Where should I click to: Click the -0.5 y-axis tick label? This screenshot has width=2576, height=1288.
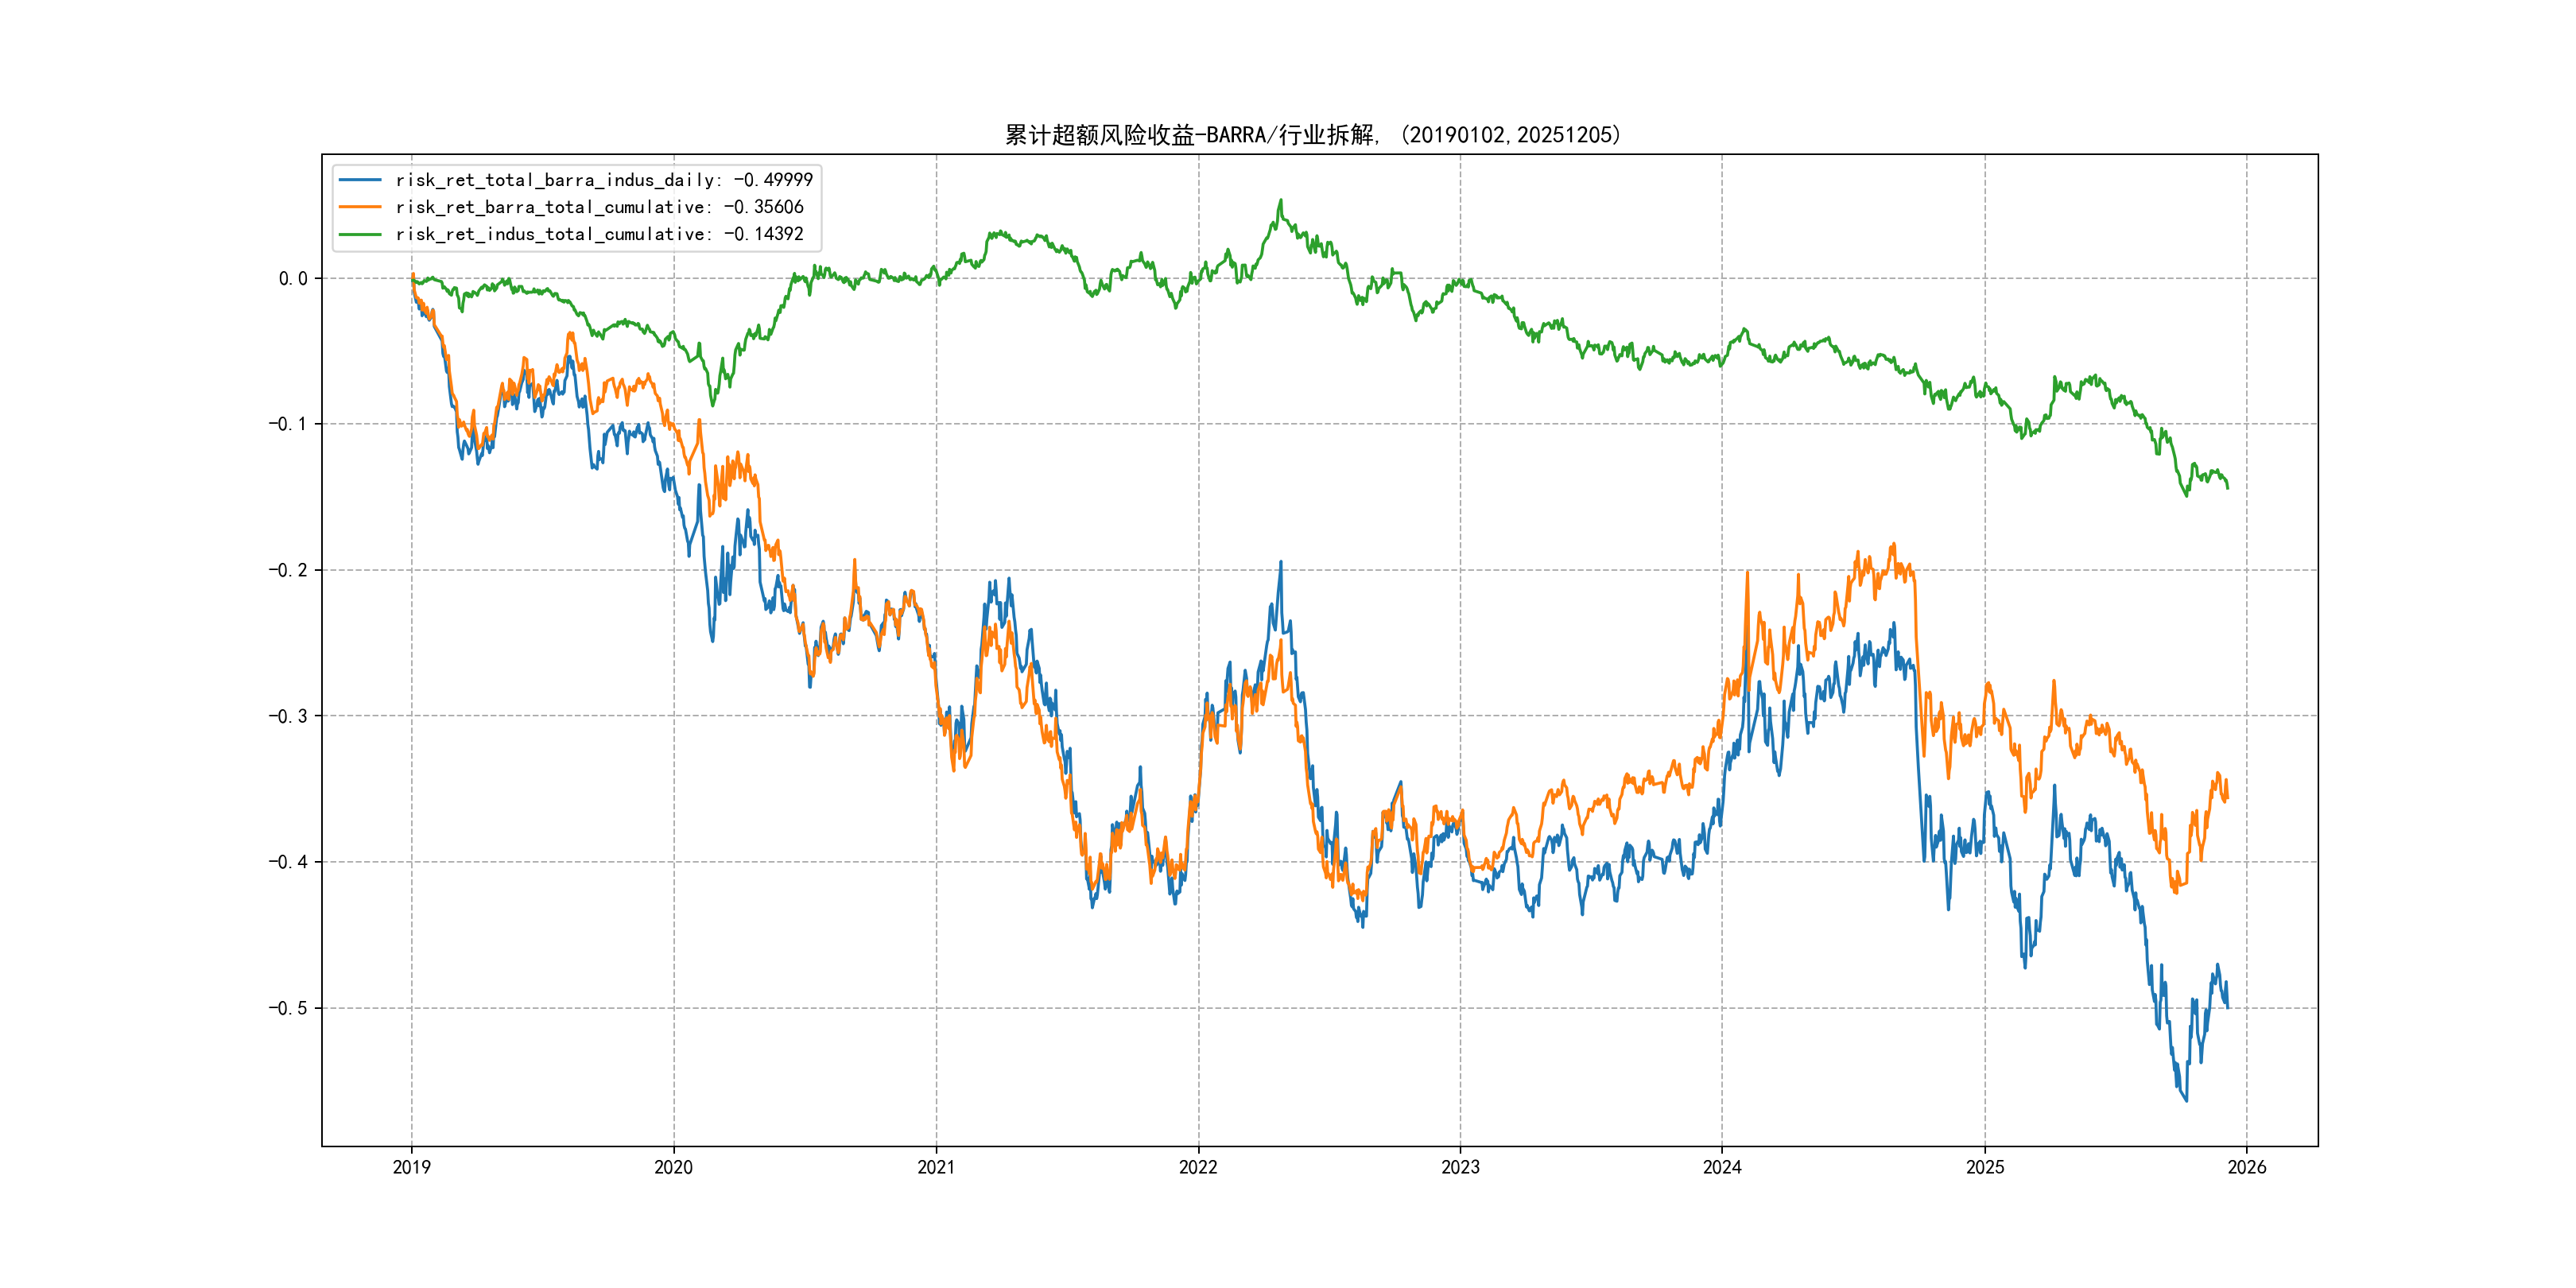pos(287,1008)
